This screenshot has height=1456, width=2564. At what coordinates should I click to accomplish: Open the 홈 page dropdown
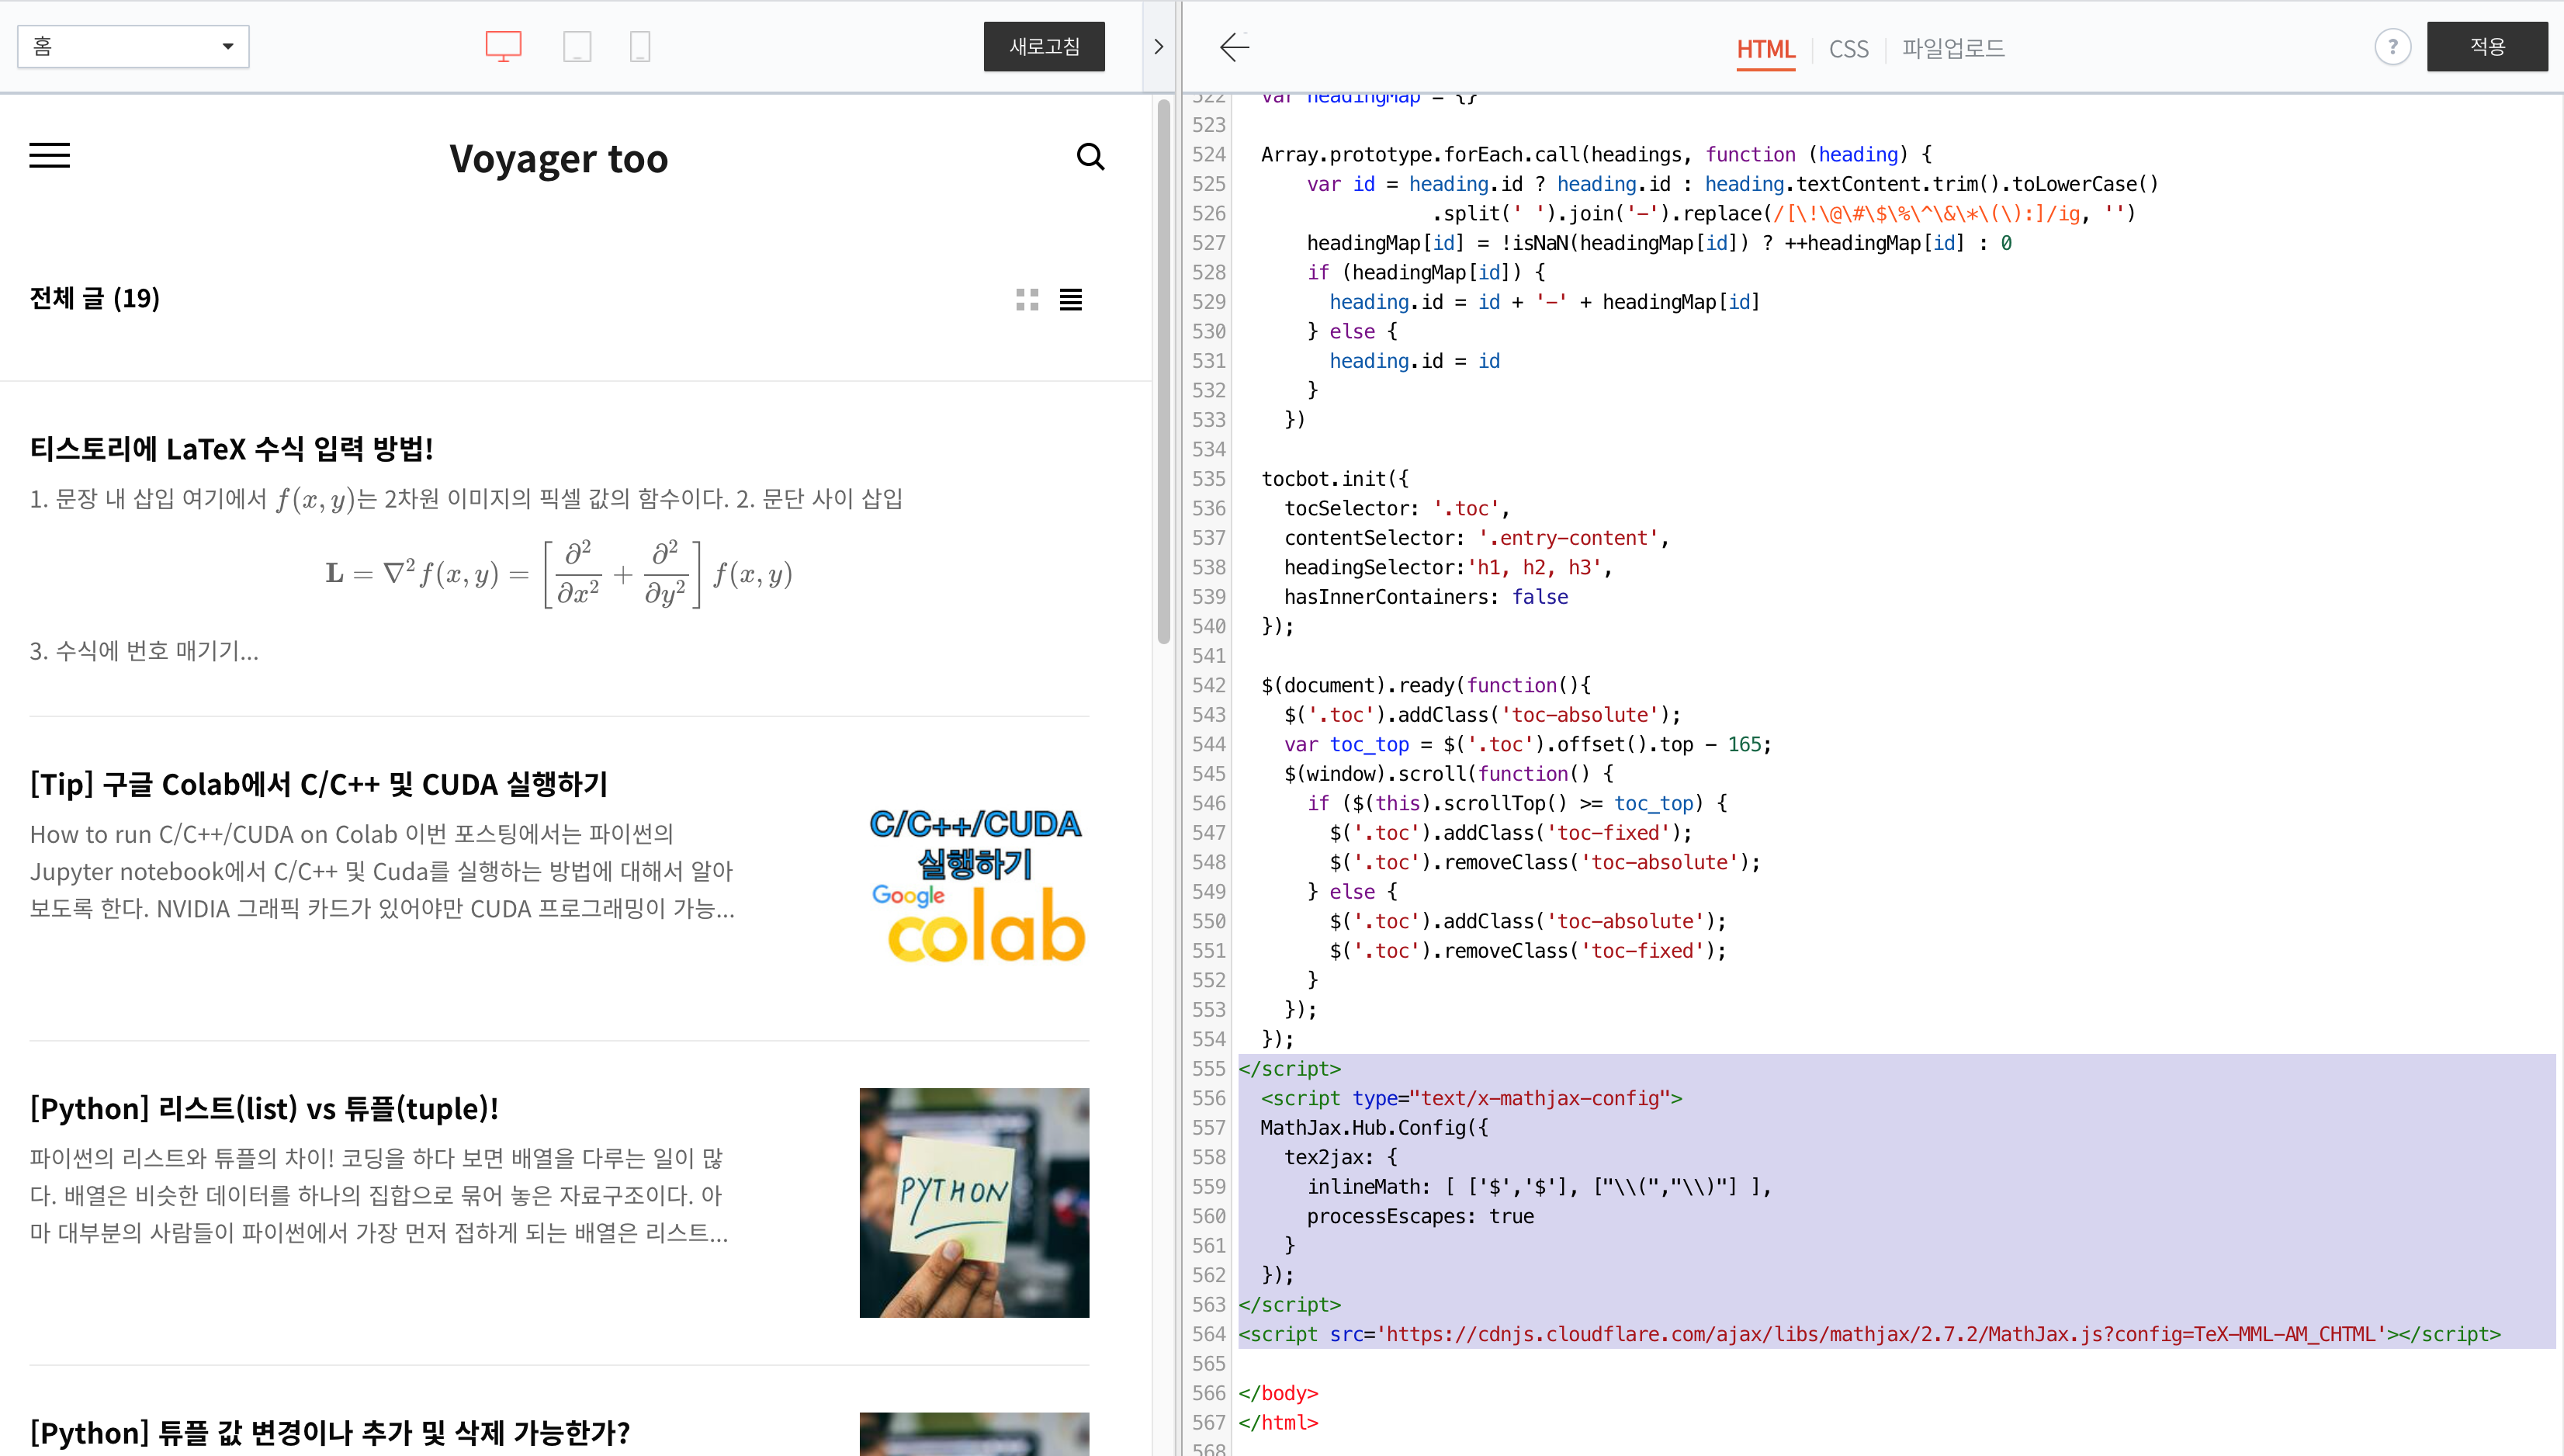coord(133,46)
